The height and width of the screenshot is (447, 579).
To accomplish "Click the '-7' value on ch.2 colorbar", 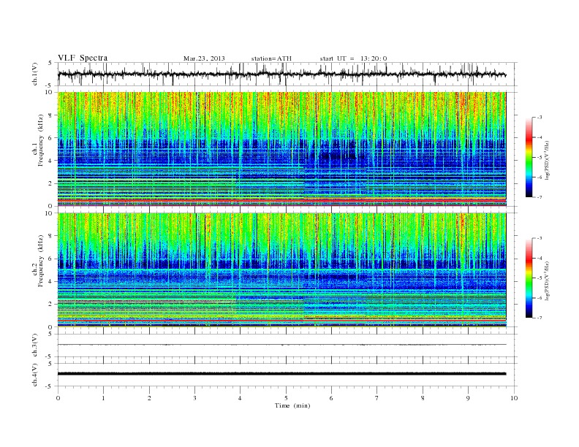I will [x=539, y=318].
